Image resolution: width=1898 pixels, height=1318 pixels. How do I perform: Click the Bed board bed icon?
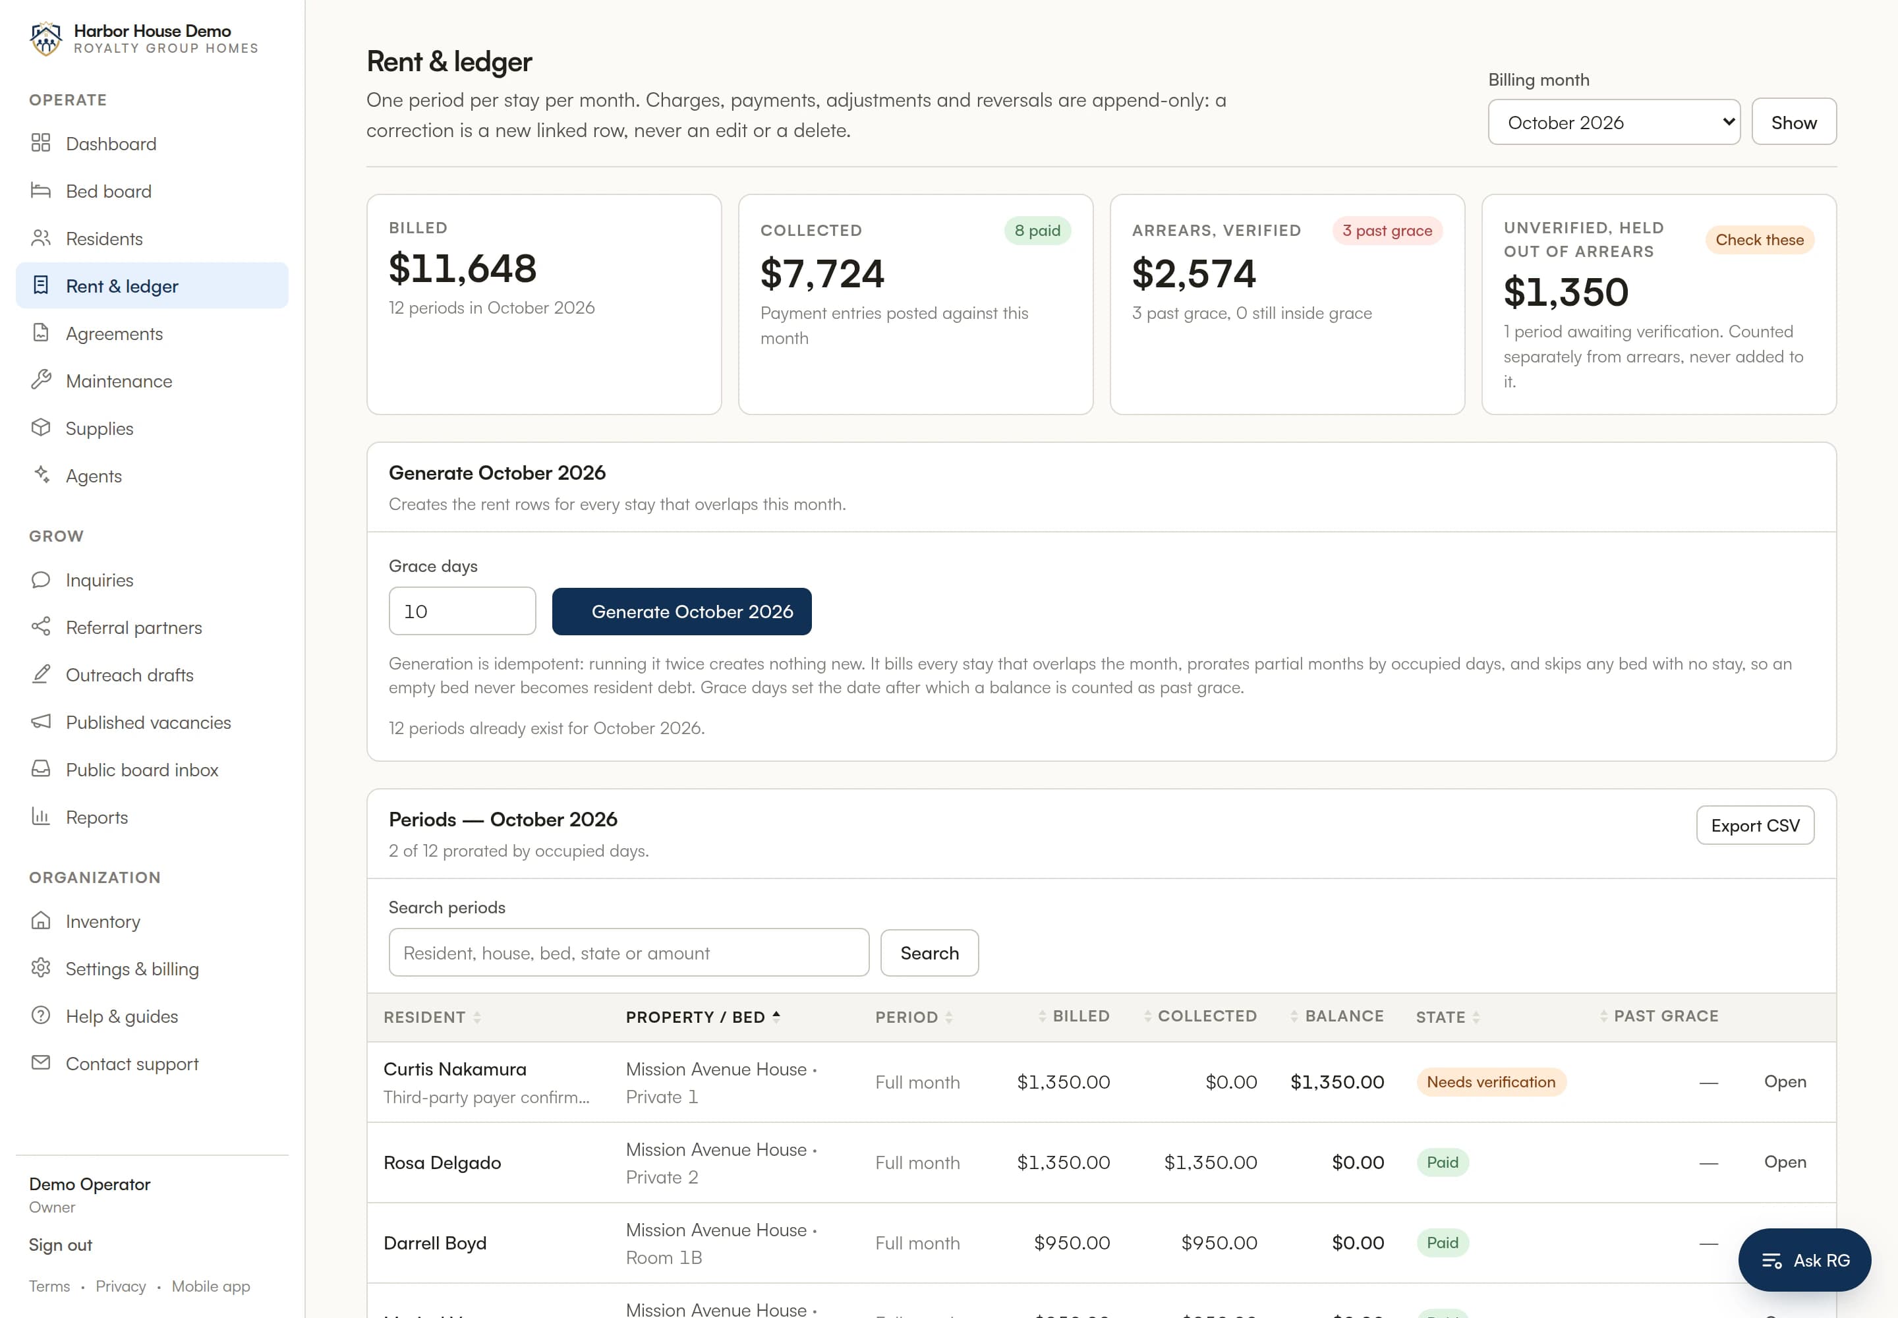pyautogui.click(x=40, y=190)
